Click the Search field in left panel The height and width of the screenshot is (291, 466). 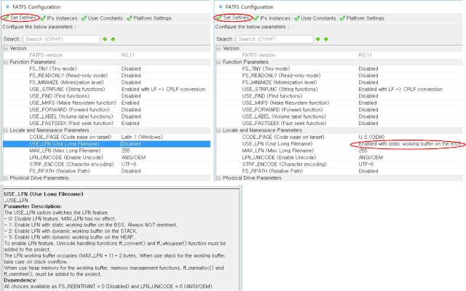click(62, 39)
